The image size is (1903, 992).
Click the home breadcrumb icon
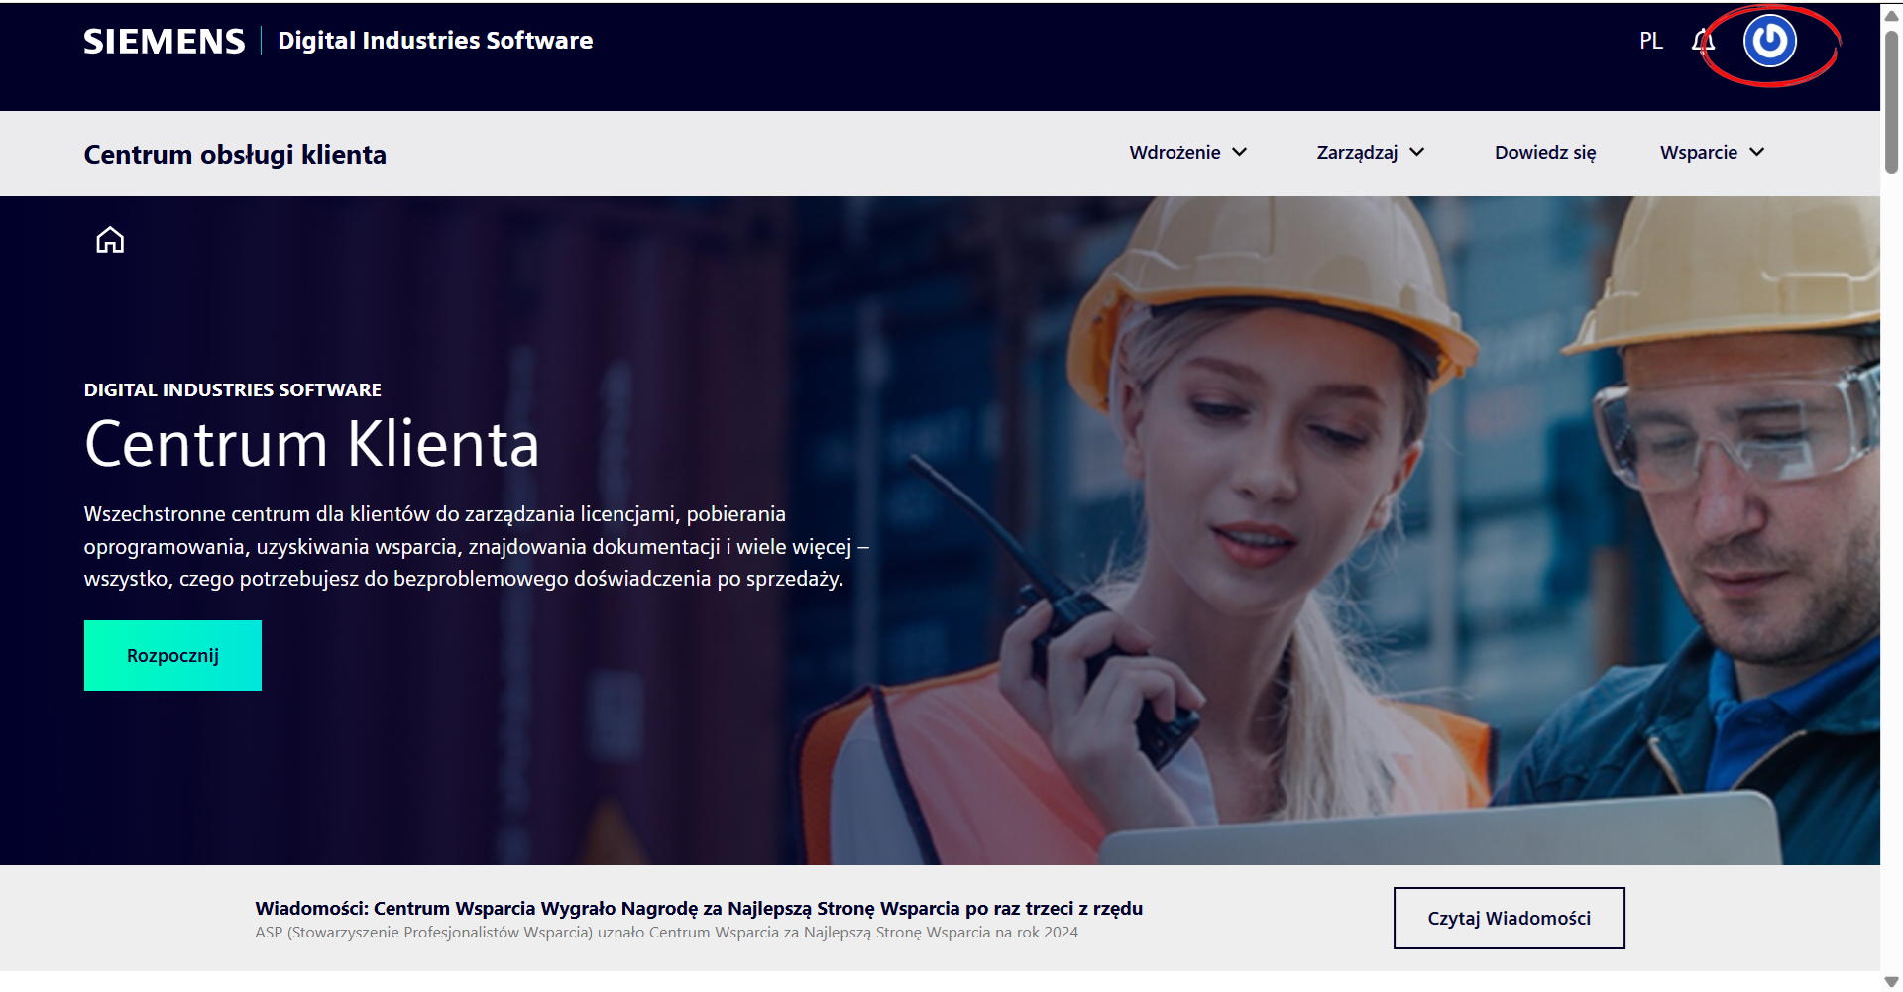click(x=110, y=240)
